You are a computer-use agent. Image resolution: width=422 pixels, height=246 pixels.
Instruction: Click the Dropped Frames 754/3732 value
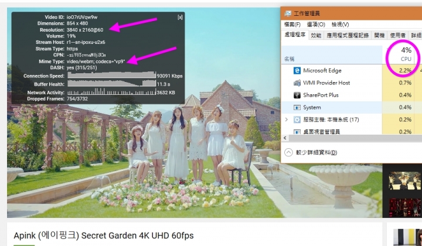[77, 98]
